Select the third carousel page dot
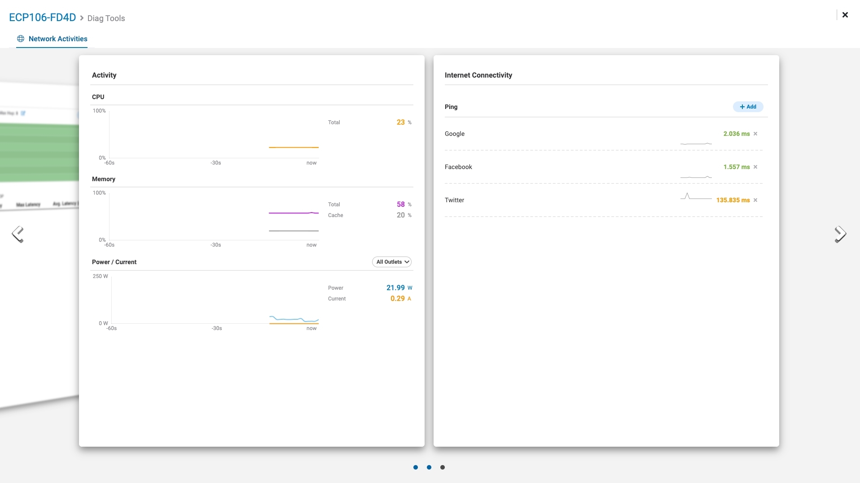 click(443, 467)
